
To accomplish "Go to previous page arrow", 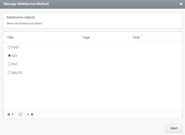I will [12, 114].
